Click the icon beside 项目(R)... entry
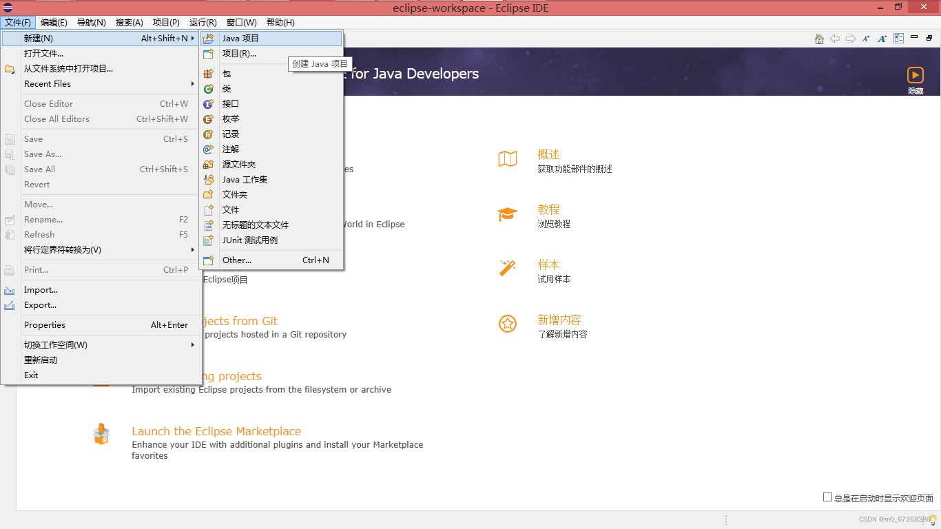Viewport: 941px width, 529px height. [x=208, y=54]
